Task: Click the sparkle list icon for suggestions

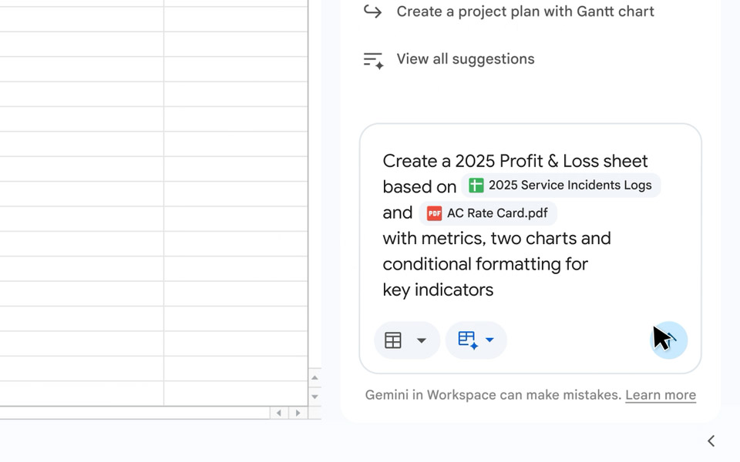Action: (x=373, y=60)
